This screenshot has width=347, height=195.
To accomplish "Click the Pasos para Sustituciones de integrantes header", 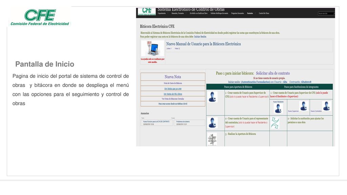I will [x=301, y=87].
